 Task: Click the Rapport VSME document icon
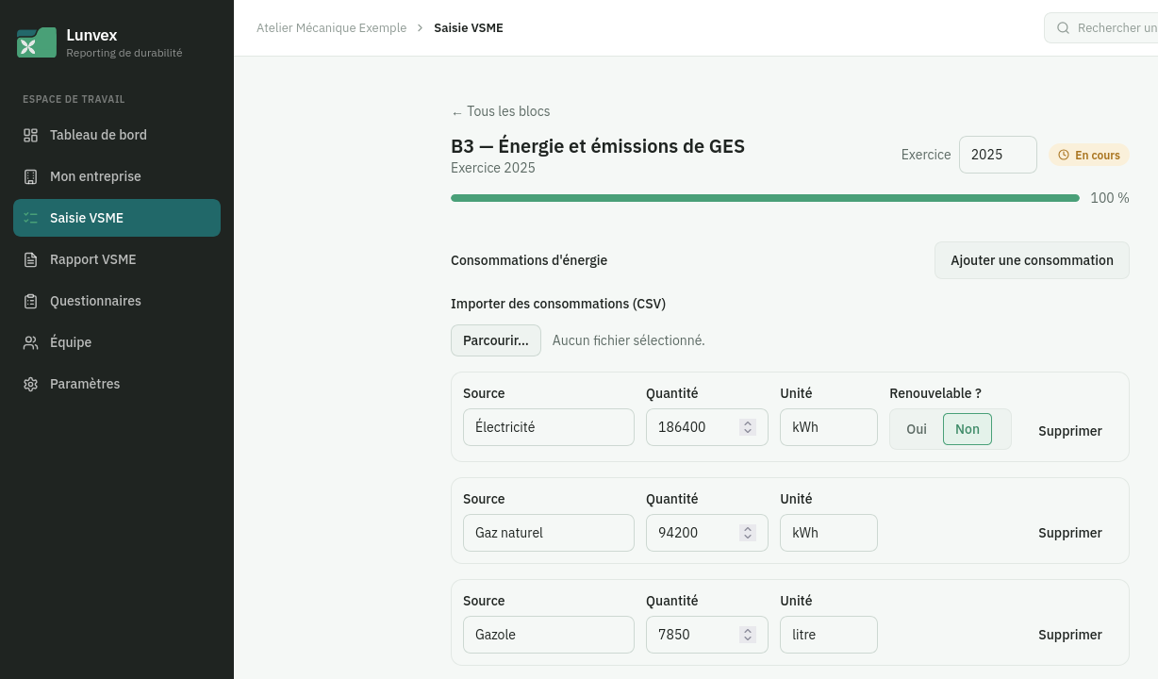[30, 259]
